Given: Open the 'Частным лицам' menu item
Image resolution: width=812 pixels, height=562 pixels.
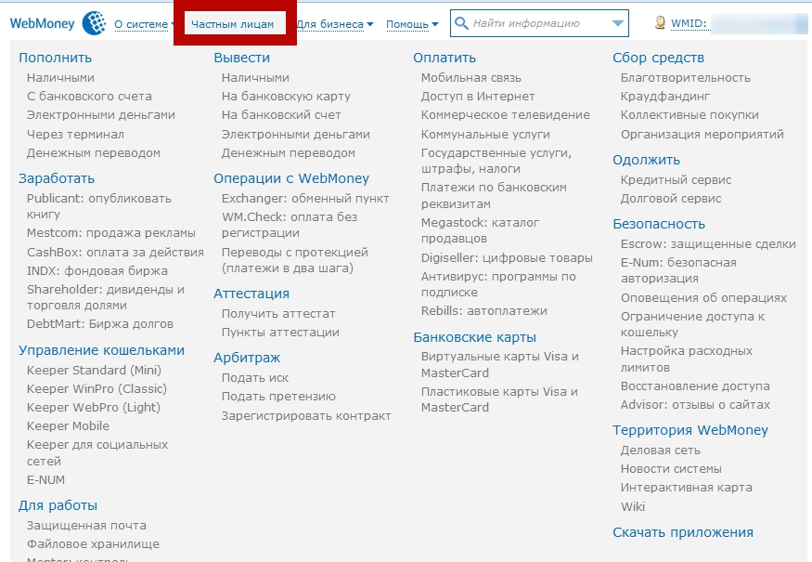Looking at the screenshot, I should [x=233, y=24].
